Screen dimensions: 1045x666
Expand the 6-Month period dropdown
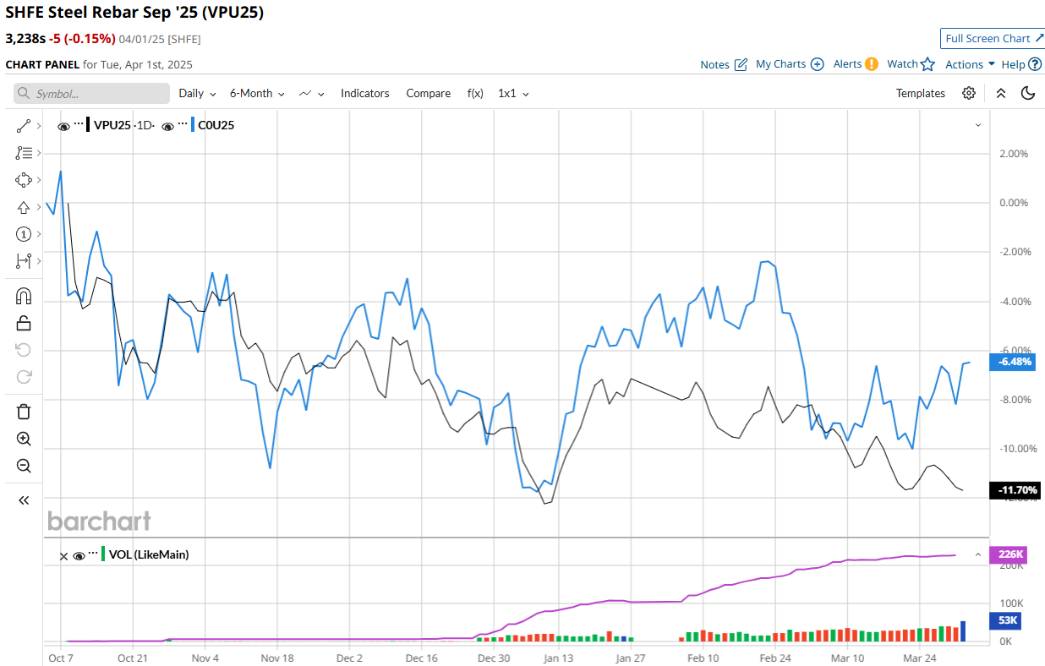pos(257,94)
